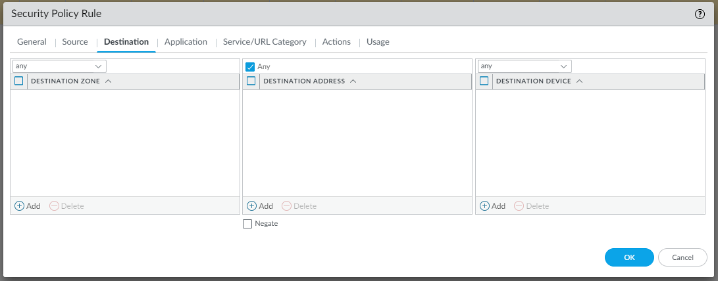This screenshot has height=281, width=718.
Task: Click Add plus icon under Destination Zone
Action: point(19,206)
